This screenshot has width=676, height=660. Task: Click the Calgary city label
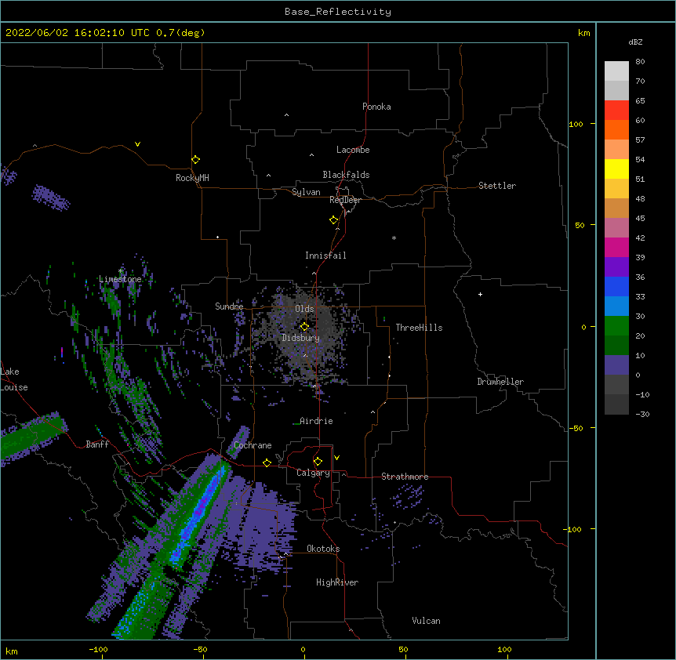(x=313, y=473)
